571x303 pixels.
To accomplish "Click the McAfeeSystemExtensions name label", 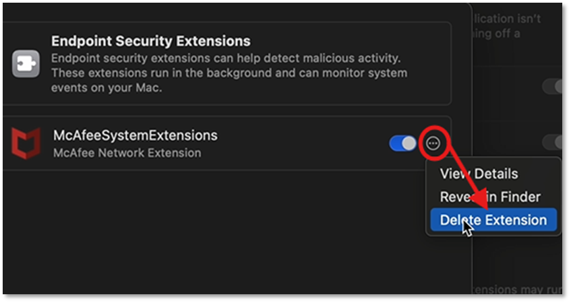I will point(135,135).
